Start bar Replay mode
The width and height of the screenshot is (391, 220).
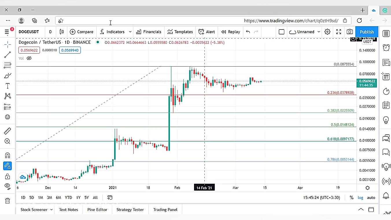tap(230, 32)
